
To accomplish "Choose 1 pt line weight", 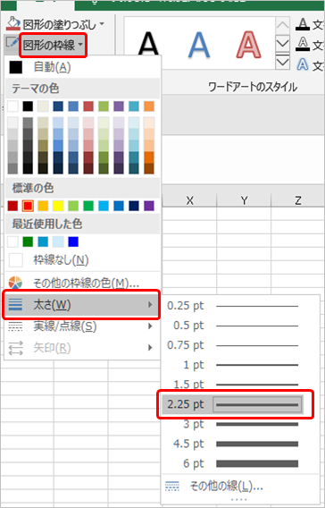I will tap(233, 365).
